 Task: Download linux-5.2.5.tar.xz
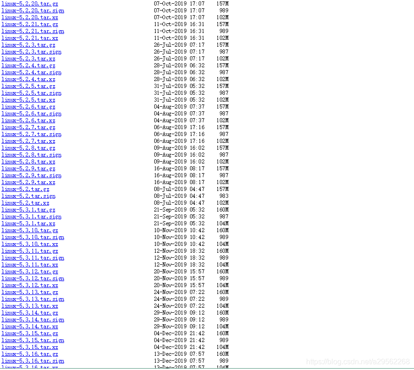(28, 100)
